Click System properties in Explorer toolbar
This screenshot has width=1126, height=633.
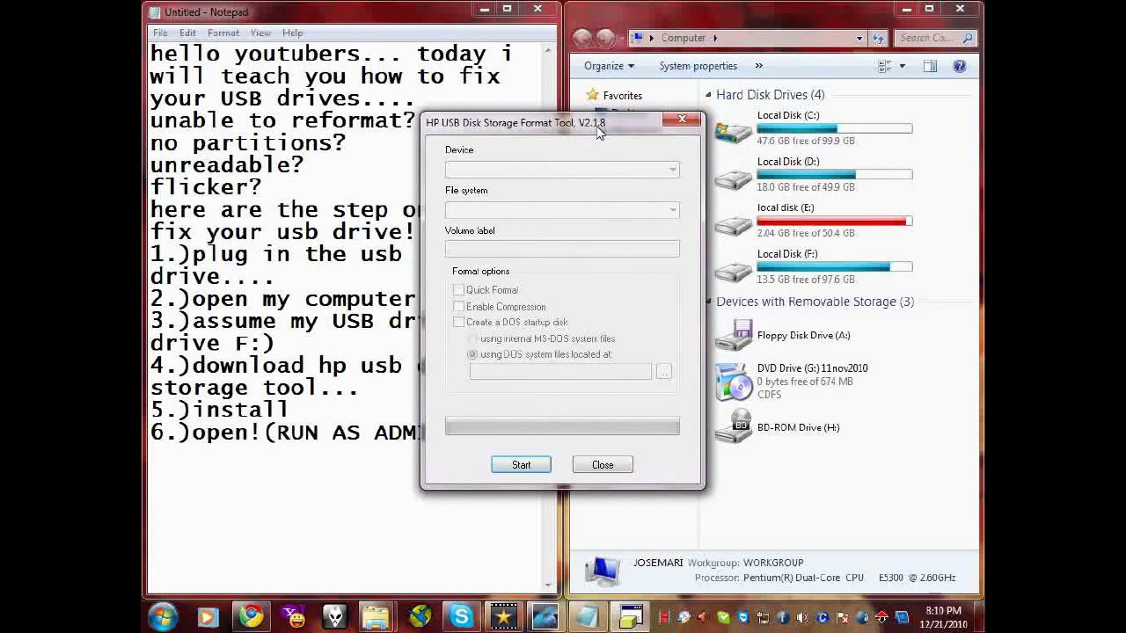(698, 66)
